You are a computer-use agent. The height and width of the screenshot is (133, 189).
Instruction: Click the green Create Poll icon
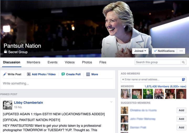tap(63, 74)
